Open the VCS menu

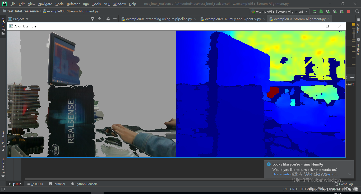(107, 4)
